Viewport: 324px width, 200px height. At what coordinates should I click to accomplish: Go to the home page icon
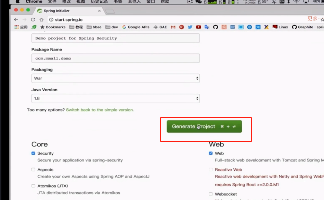pos(41,19)
